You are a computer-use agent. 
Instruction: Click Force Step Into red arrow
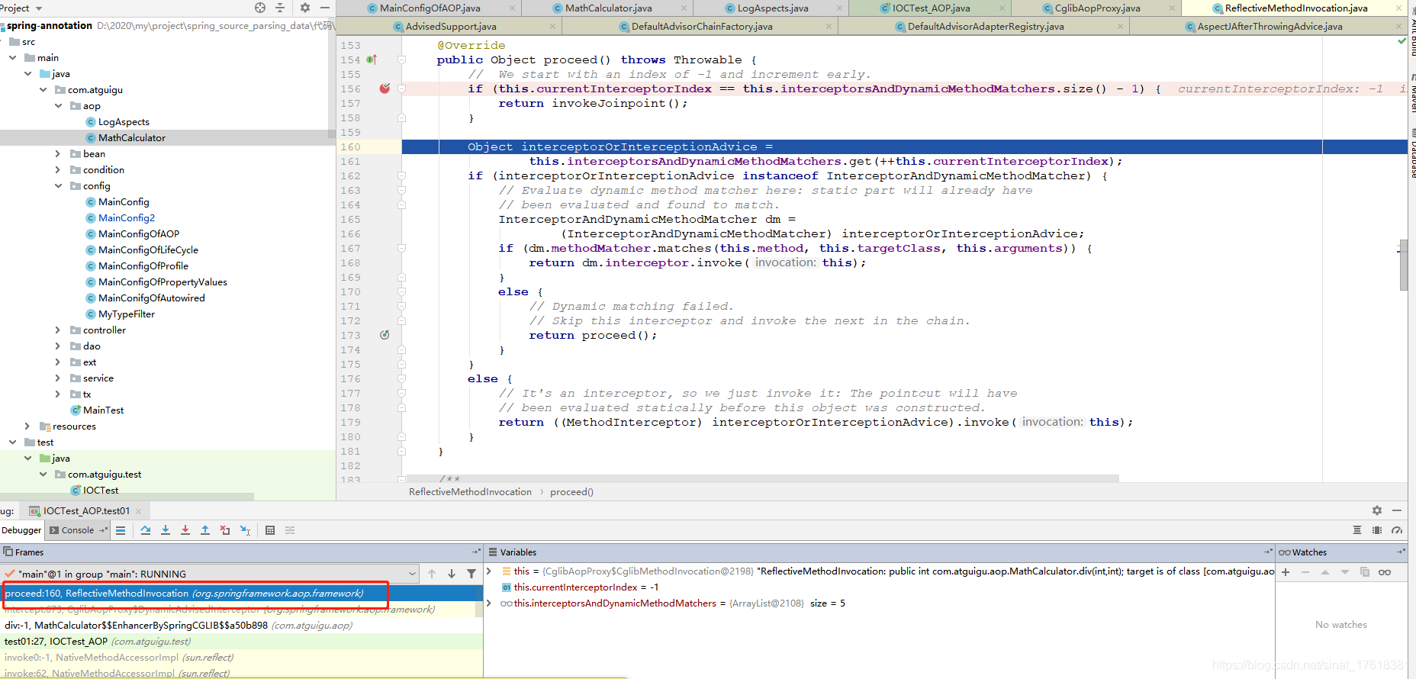point(185,530)
